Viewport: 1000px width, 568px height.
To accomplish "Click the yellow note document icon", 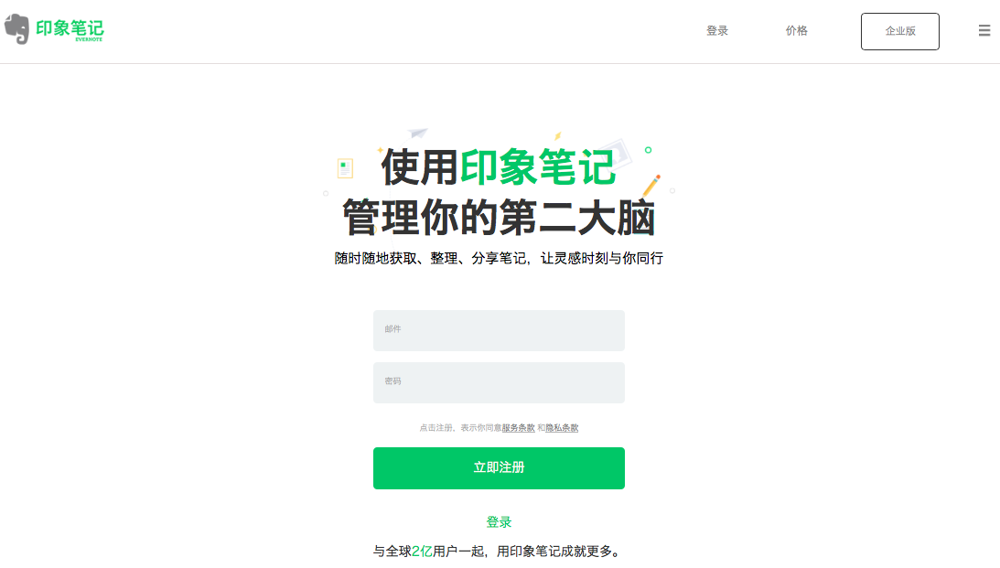I will 345,168.
